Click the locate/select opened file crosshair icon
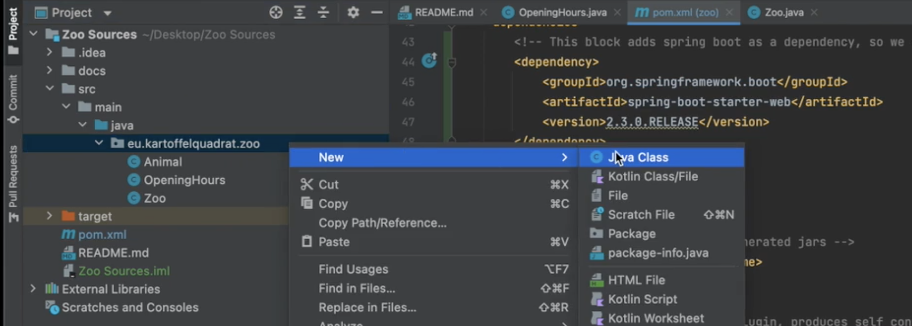 [276, 13]
